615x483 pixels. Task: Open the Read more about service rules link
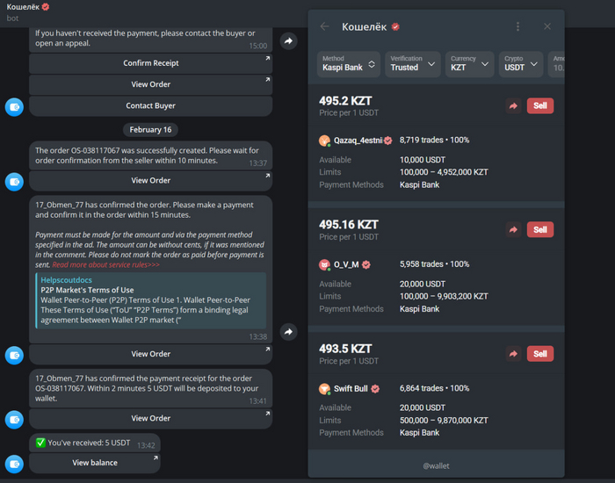tap(106, 264)
